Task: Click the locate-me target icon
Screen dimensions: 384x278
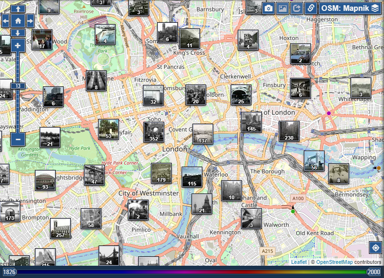Action: (x=376, y=247)
